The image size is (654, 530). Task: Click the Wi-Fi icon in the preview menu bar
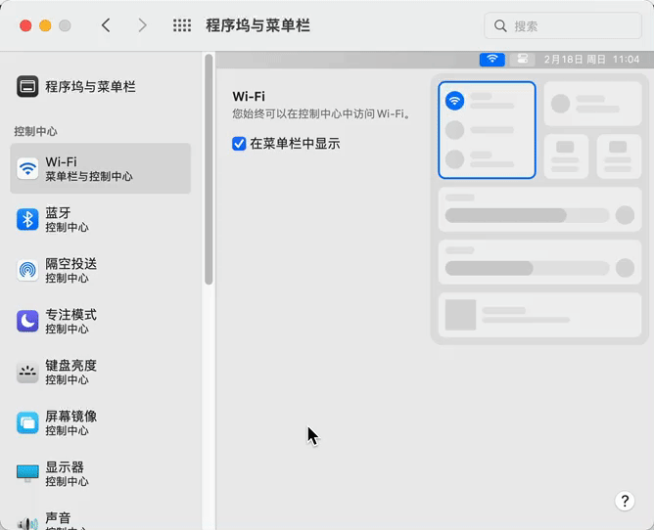[x=492, y=60]
